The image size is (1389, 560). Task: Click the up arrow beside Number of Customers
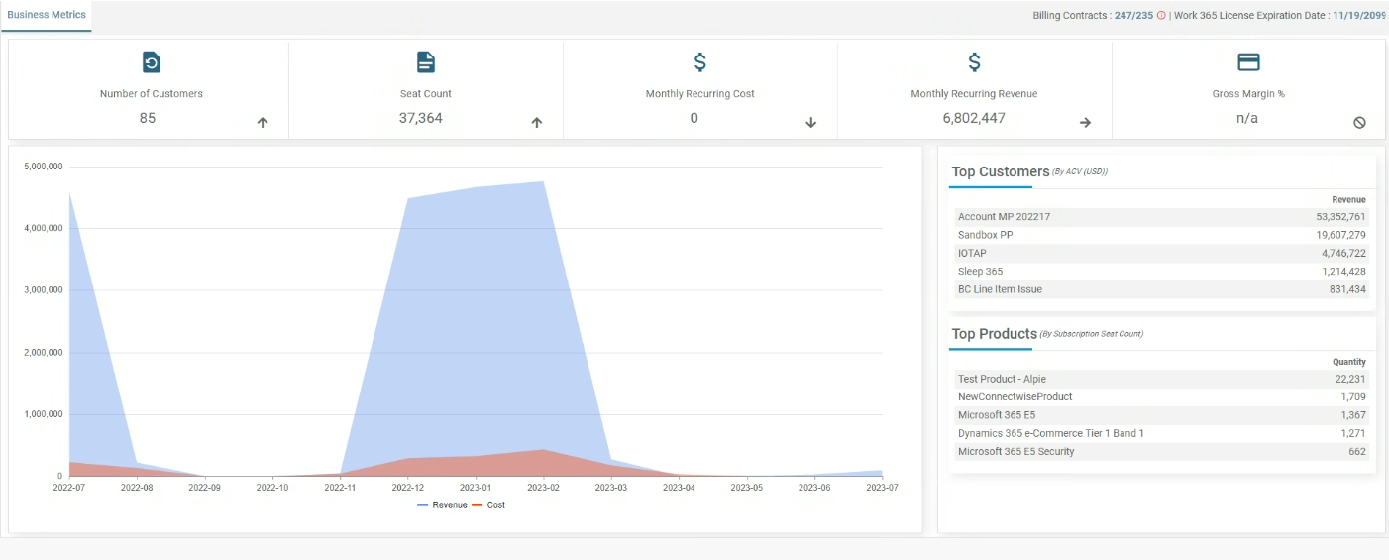coord(263,123)
